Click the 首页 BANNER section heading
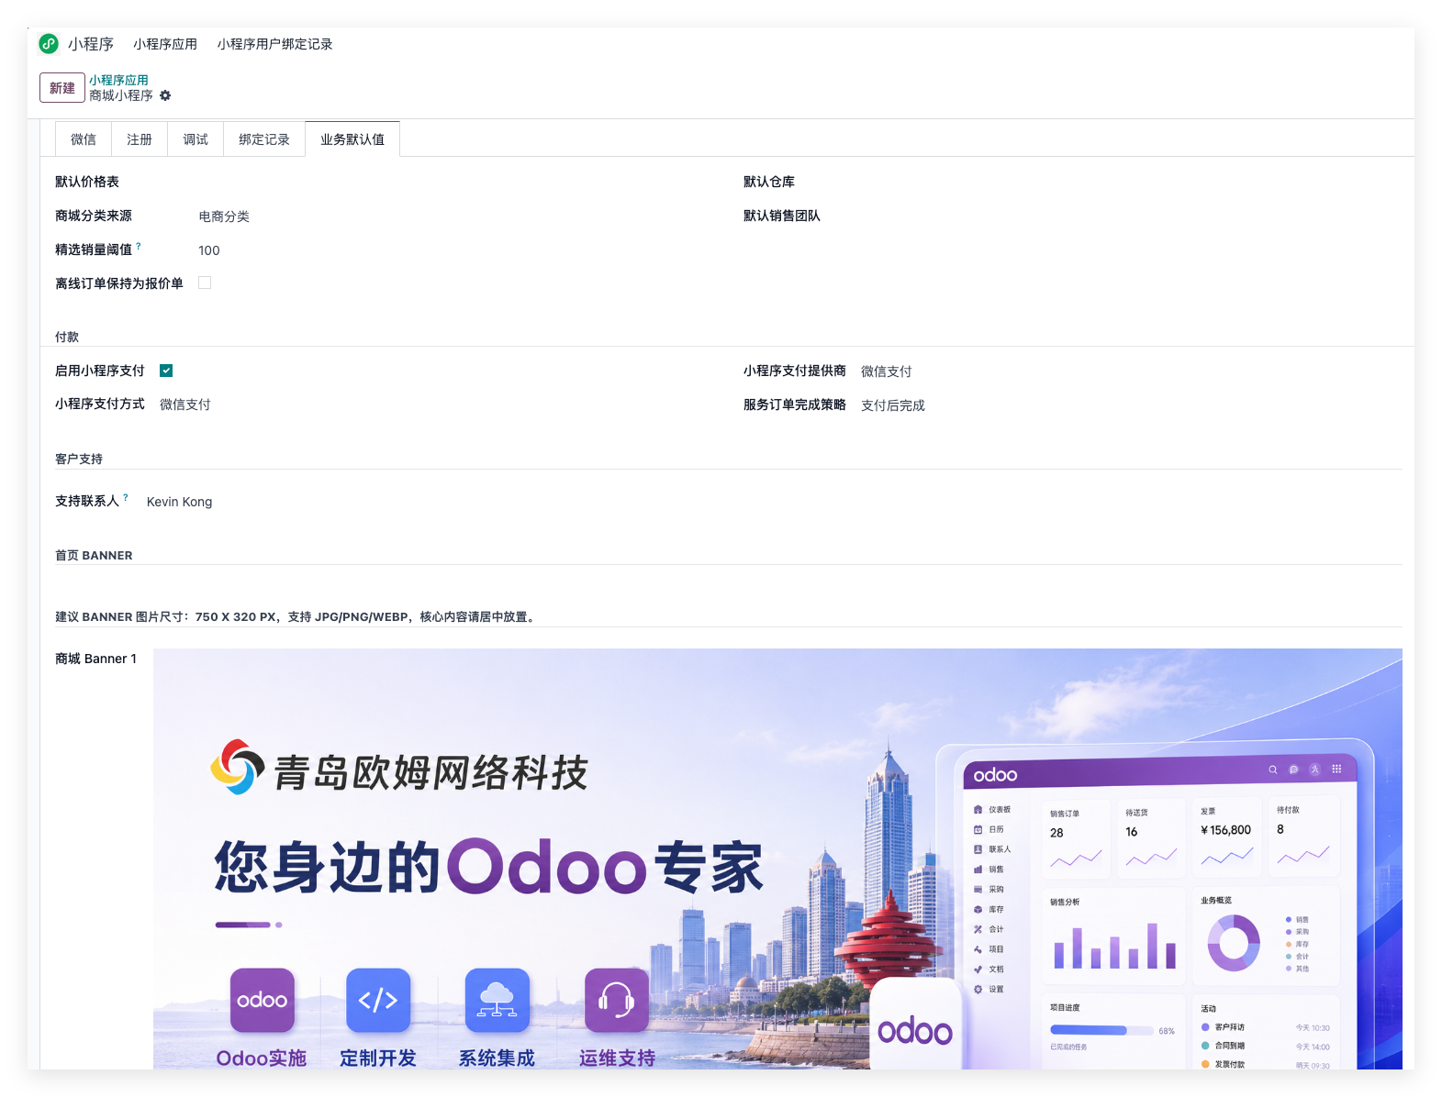Image resolution: width=1442 pixels, height=1097 pixels. [94, 555]
